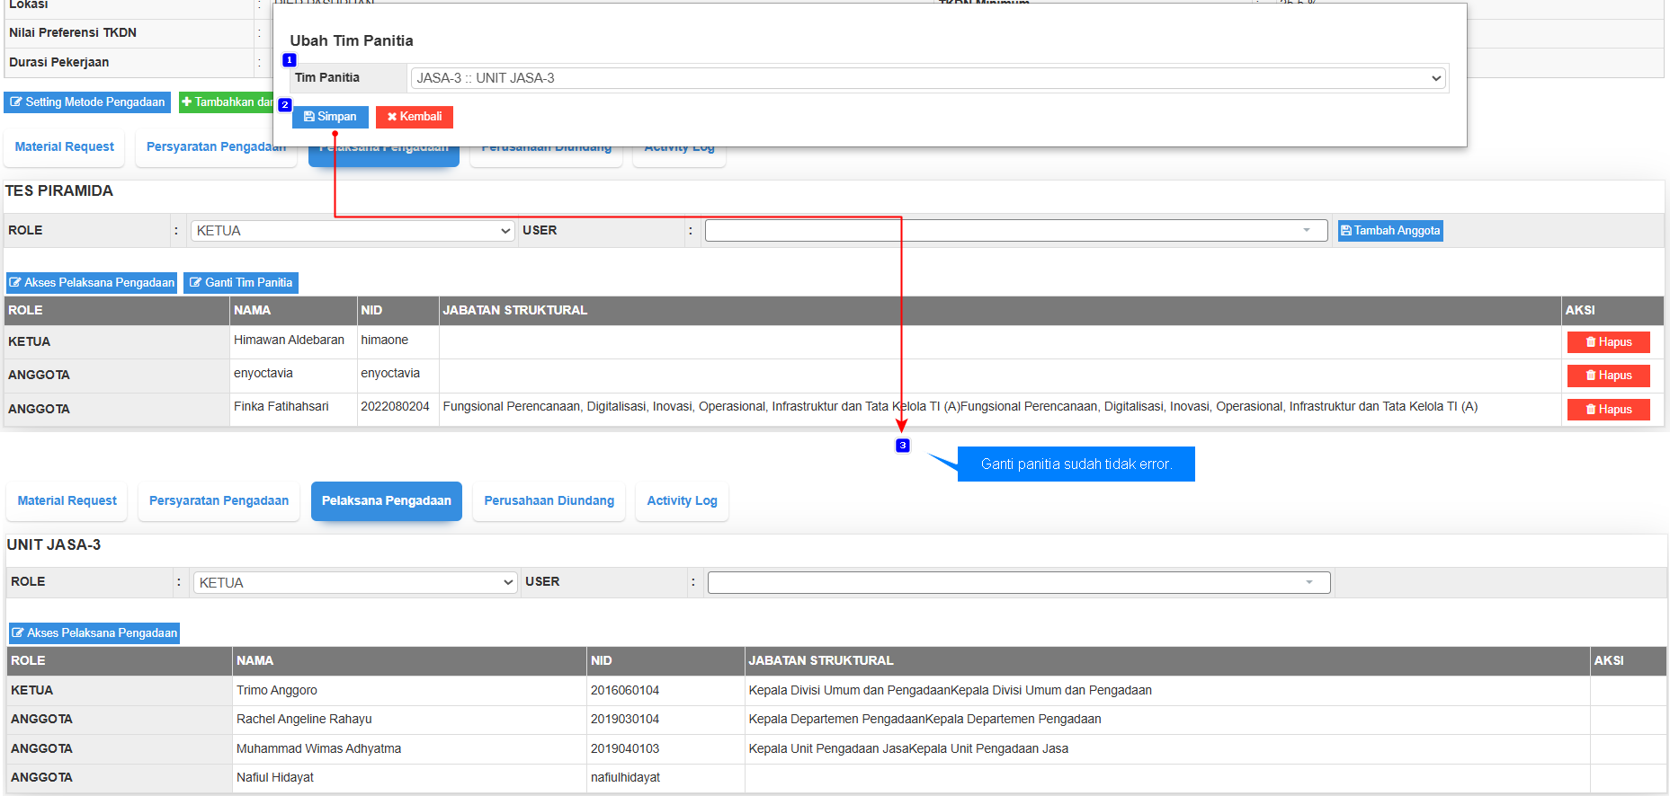Open lower Perusahaan Diundang tab
Image resolution: width=1670 pixels, height=796 pixels.
[x=549, y=501]
